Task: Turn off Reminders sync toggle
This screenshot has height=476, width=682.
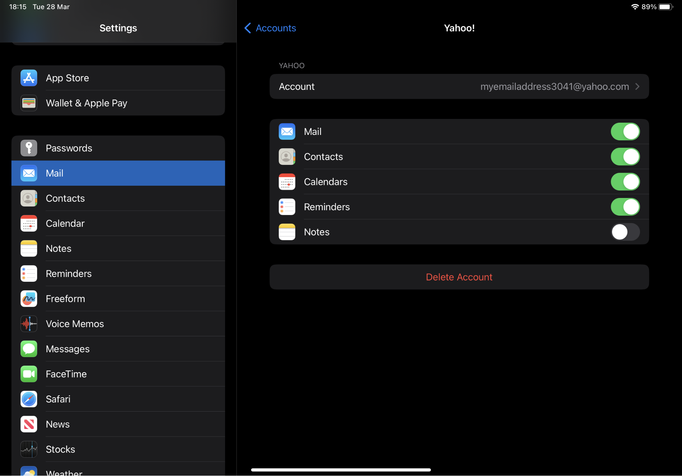Action: tap(625, 207)
